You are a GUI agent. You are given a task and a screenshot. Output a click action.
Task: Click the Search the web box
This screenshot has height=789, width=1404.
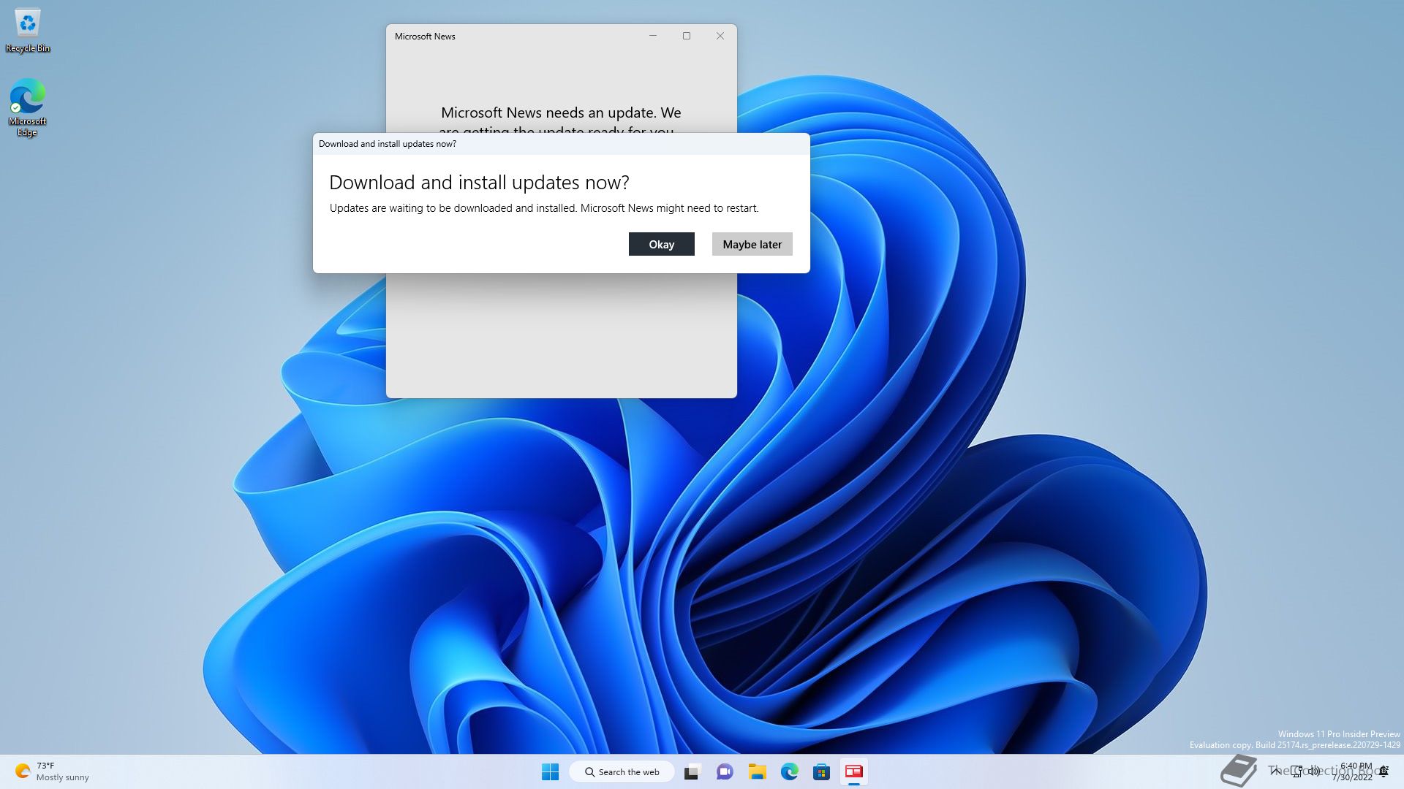coord(622,771)
